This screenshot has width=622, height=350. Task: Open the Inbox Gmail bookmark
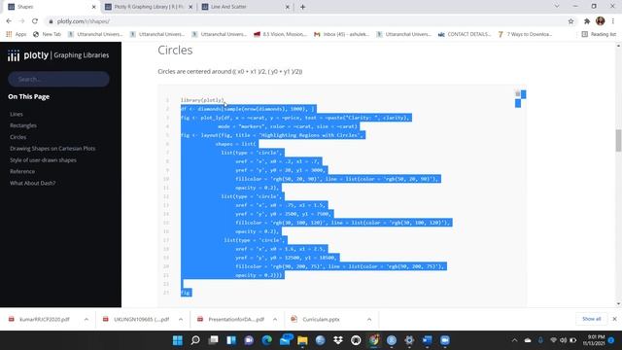[x=341, y=35]
